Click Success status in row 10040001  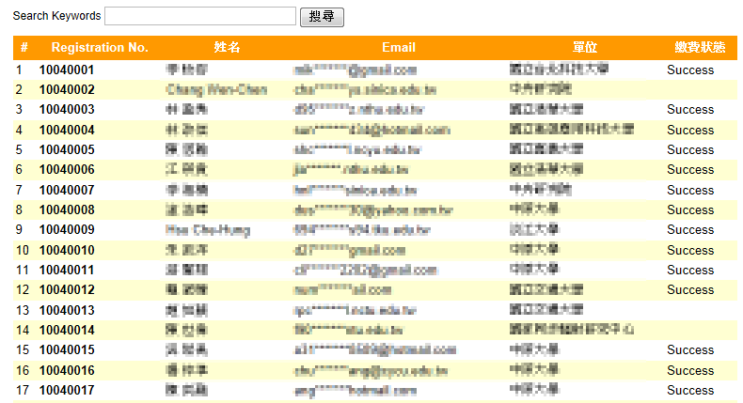(690, 70)
